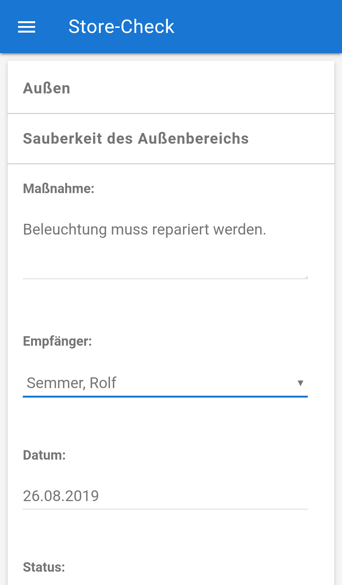This screenshot has height=585, width=342.
Task: Click the word Beleuchtung in the Maßnahme text
Action: (65, 230)
